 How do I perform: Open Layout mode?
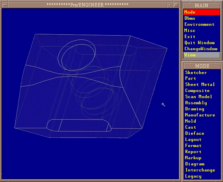pos(202,140)
